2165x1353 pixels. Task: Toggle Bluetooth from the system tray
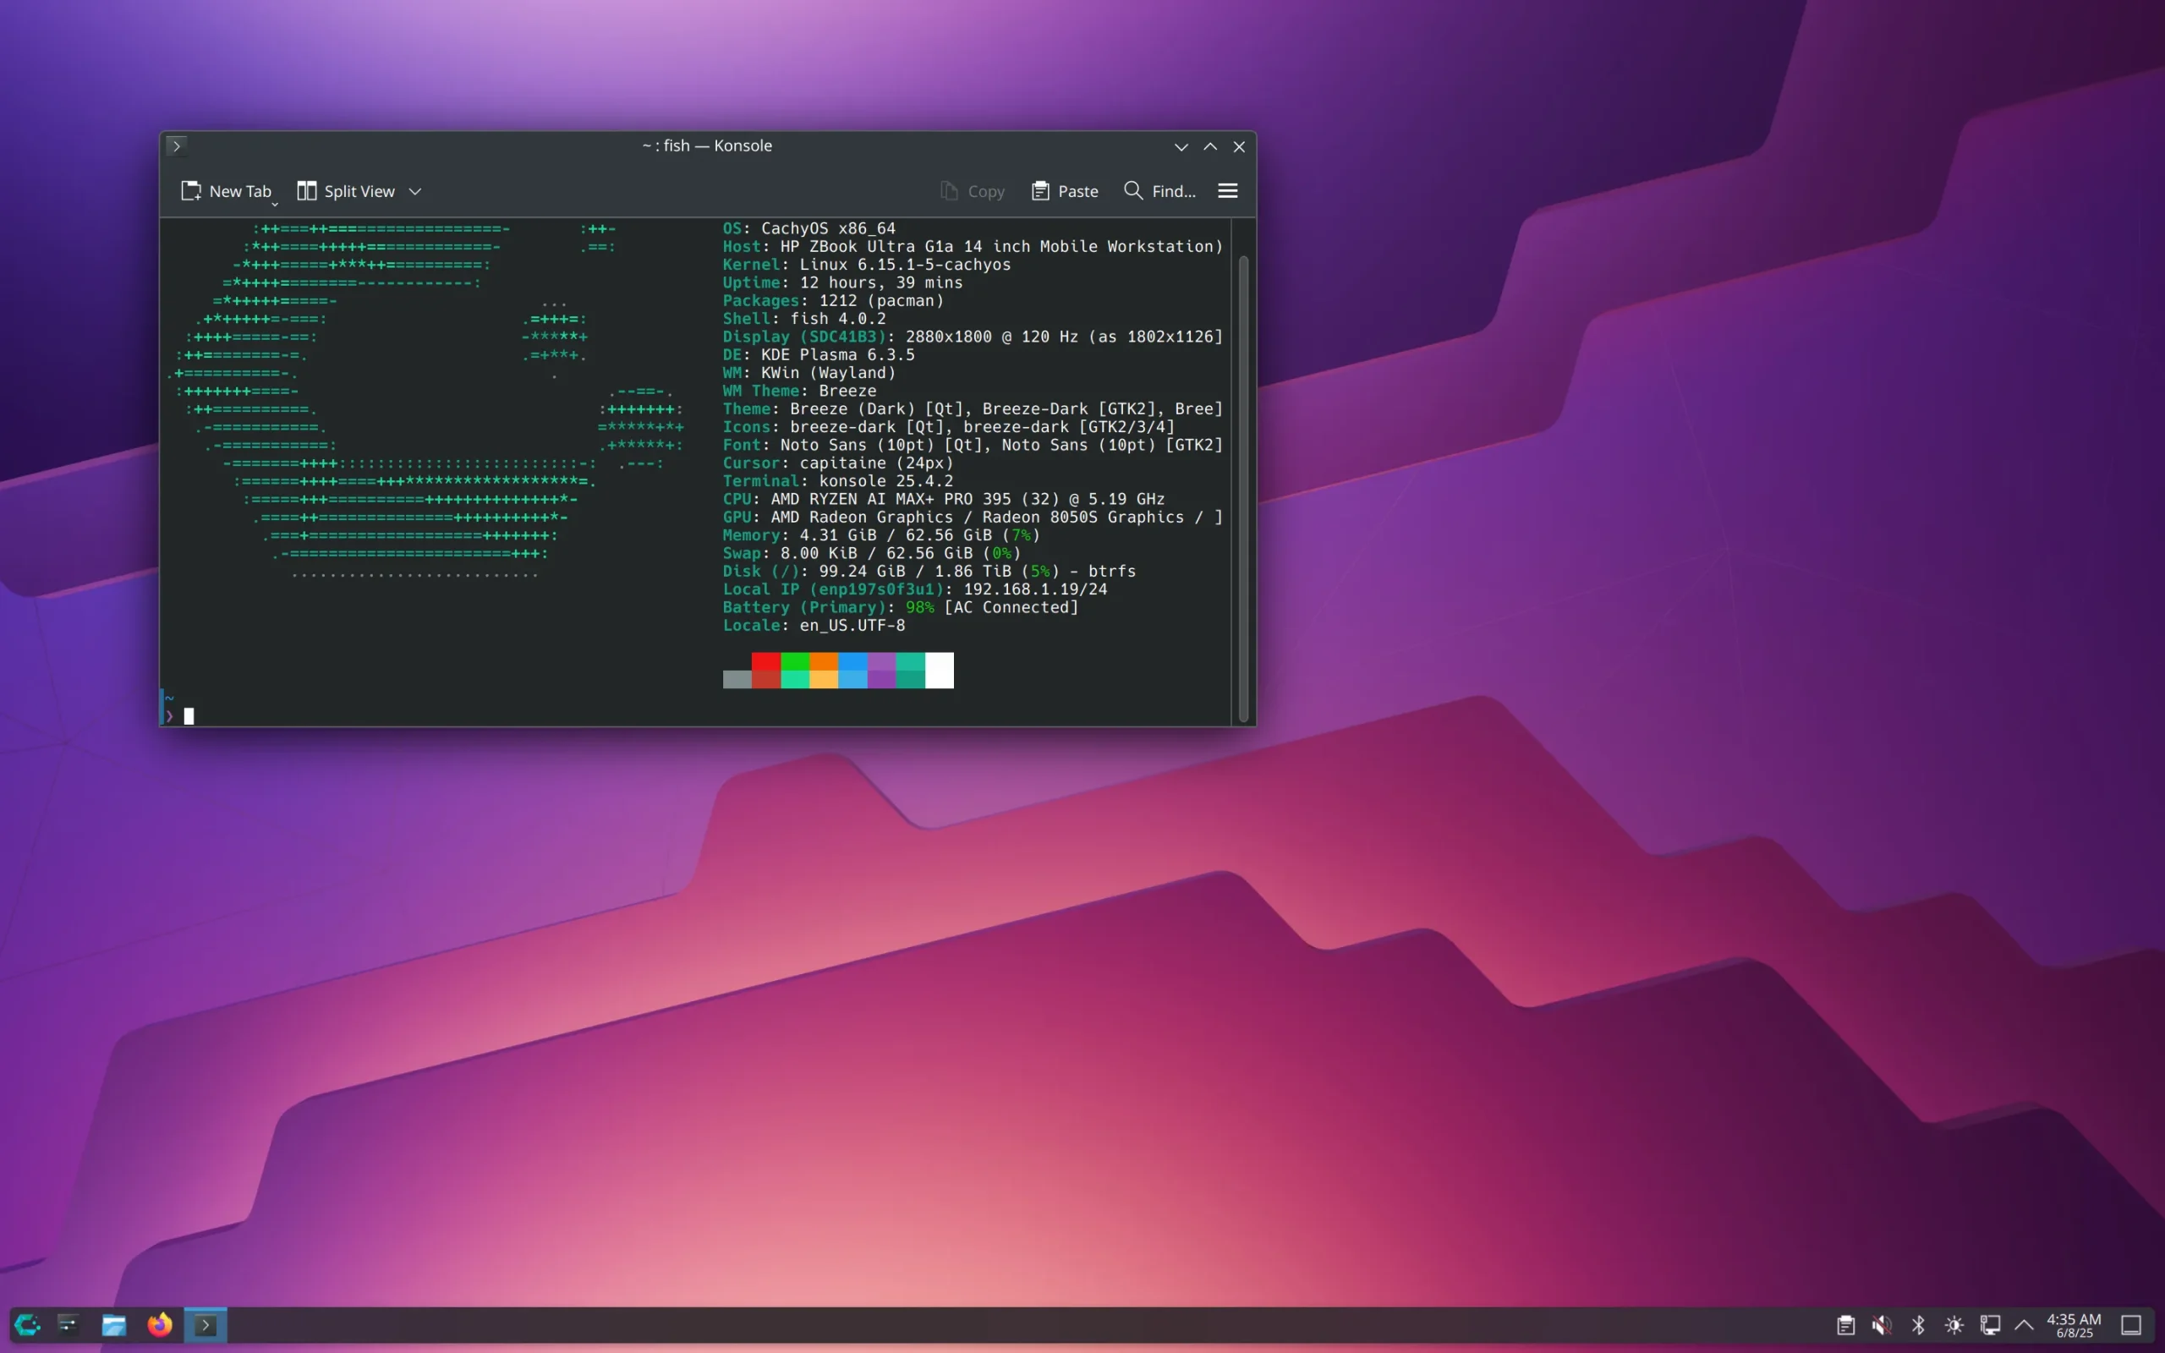click(x=1919, y=1325)
